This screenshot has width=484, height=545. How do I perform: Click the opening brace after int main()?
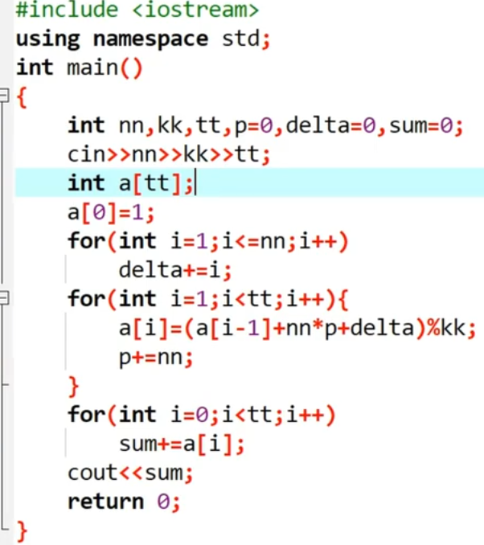tap(22, 97)
